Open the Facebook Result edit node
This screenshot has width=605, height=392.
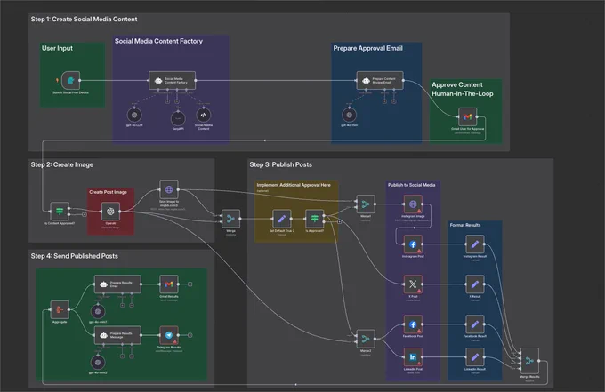tap(475, 324)
